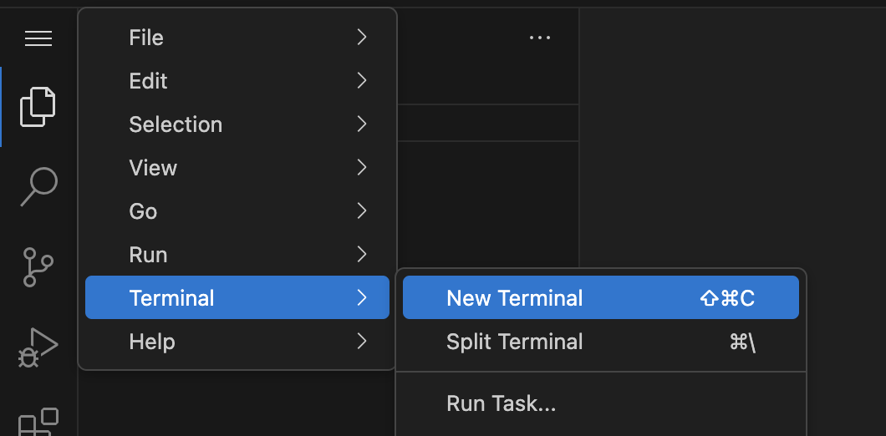Choose New Terminal from the submenu
886x436 pixels.
tap(601, 297)
